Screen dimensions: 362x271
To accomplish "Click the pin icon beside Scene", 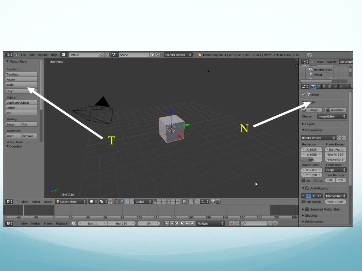I will (x=303, y=95).
